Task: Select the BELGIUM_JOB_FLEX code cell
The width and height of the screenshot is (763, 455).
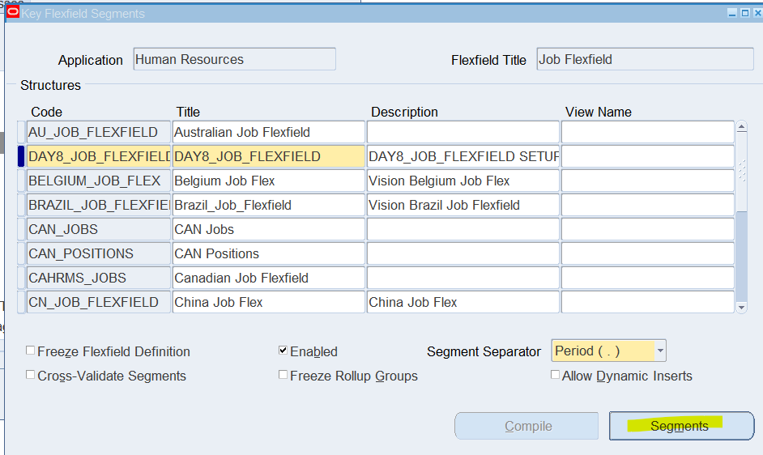Action: 99,181
